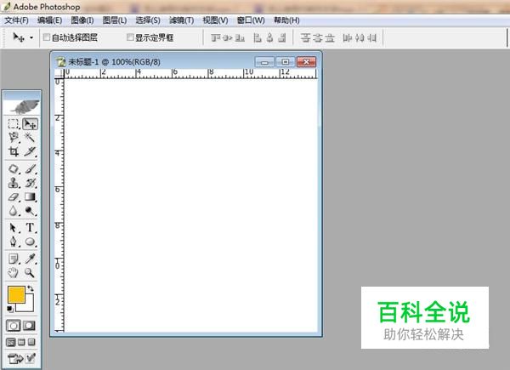Viewport: 510px width, 370px height.
Task: Click the white background color swatch
Action: click(x=29, y=306)
